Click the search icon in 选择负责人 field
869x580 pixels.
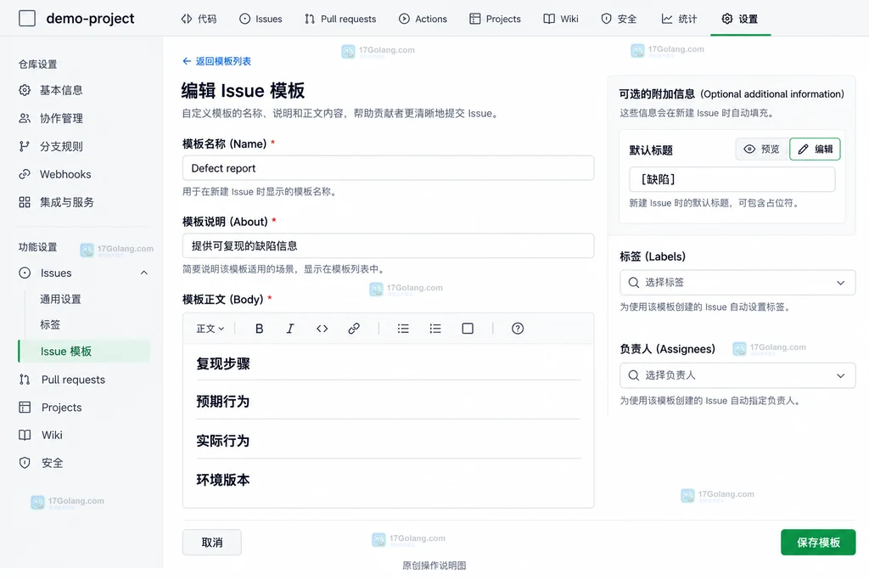(633, 375)
